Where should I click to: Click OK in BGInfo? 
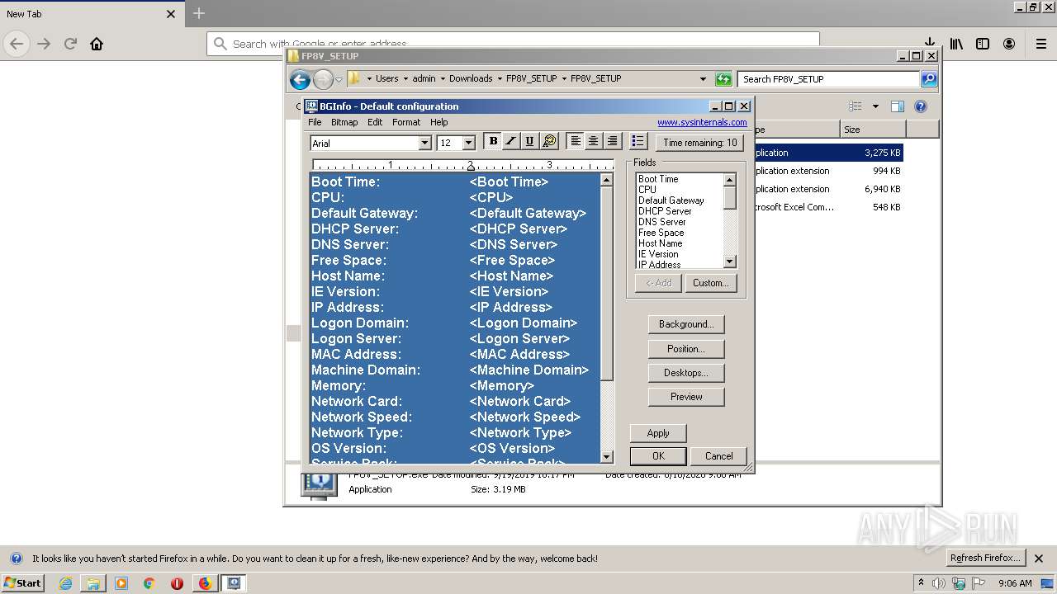click(x=658, y=456)
